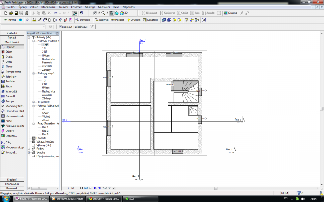The width and height of the screenshot is (324, 202).
Task: Activate the Rovina work plane tool
Action: 10,19
